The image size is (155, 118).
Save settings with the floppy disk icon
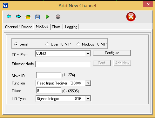pos(37,17)
